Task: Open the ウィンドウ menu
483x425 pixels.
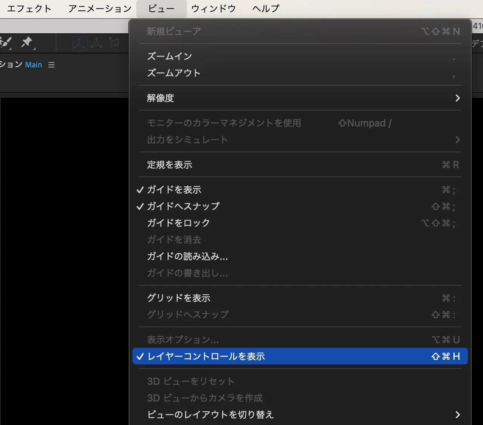Action: (213, 9)
